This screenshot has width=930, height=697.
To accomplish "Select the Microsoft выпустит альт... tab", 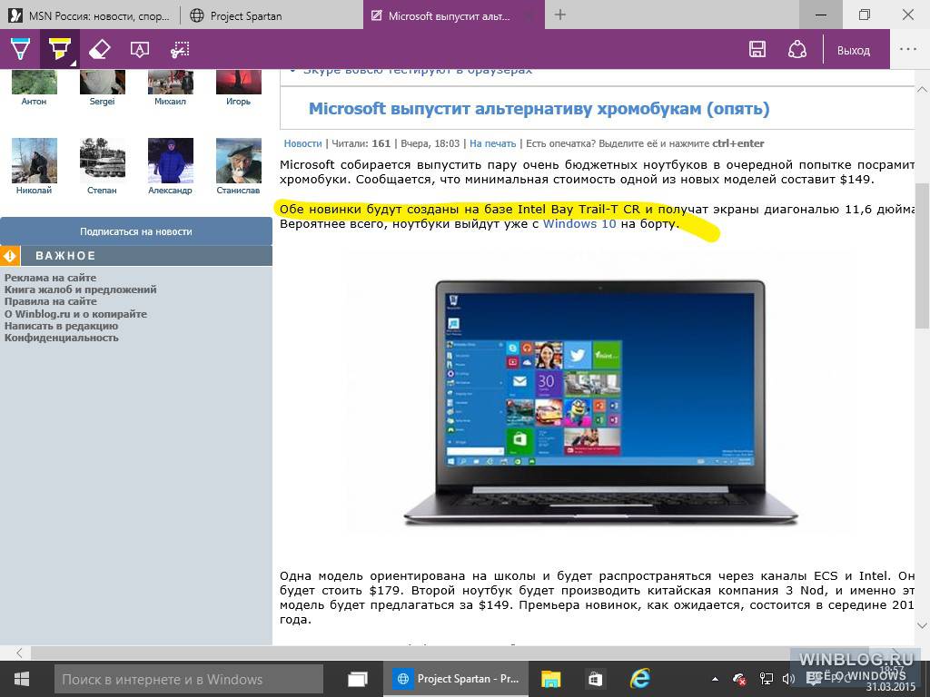I will [454, 15].
